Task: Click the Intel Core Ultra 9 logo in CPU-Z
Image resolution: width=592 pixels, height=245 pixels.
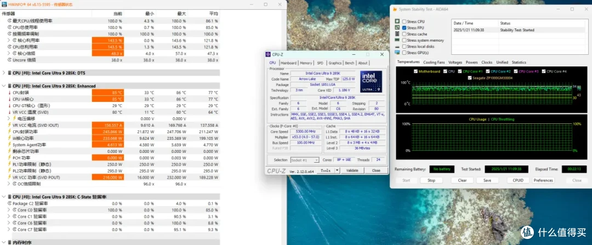Action: tap(371, 82)
